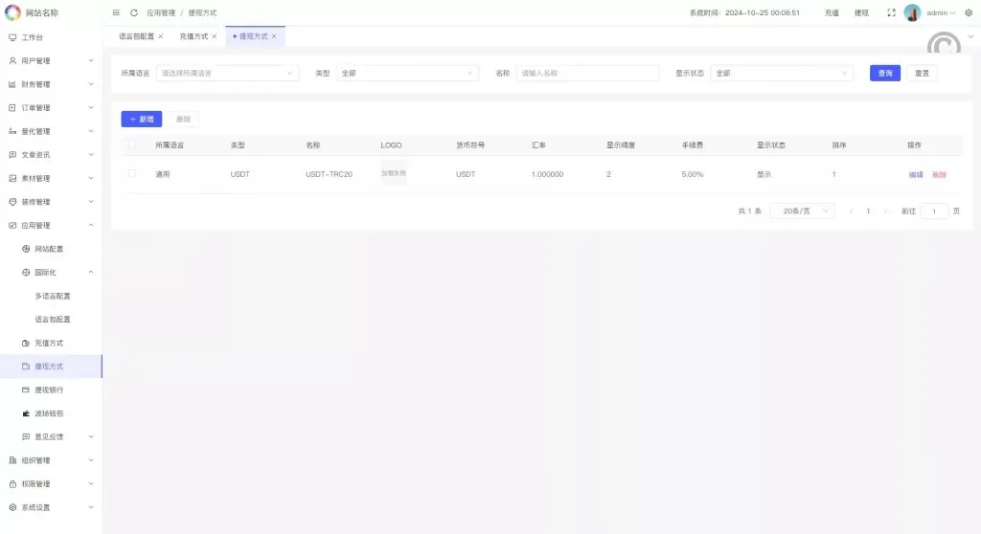Click the 删除 button beside 新增

pyautogui.click(x=183, y=119)
